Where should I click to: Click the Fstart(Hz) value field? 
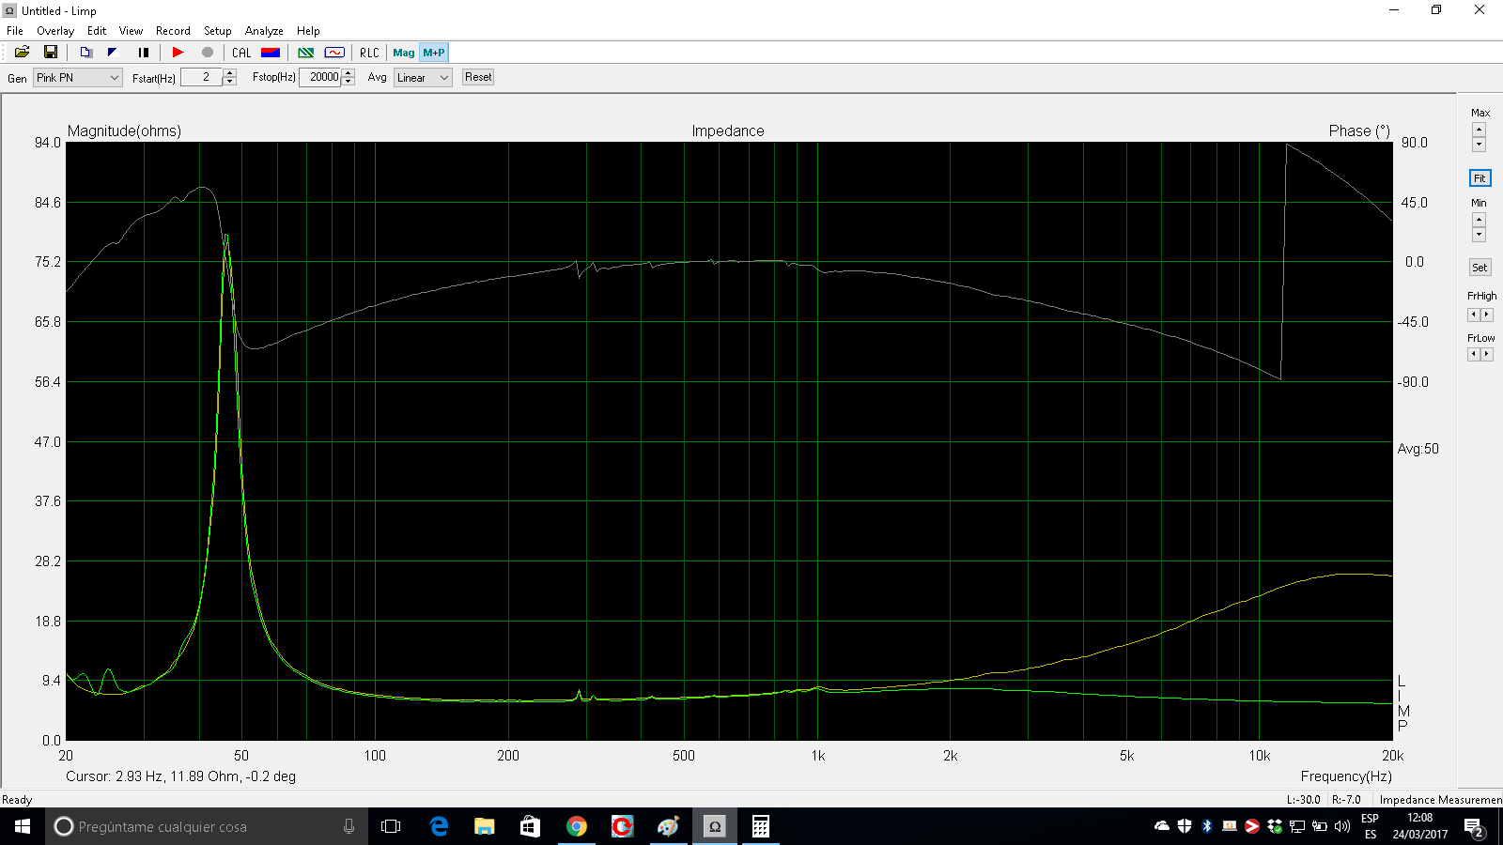(x=201, y=77)
